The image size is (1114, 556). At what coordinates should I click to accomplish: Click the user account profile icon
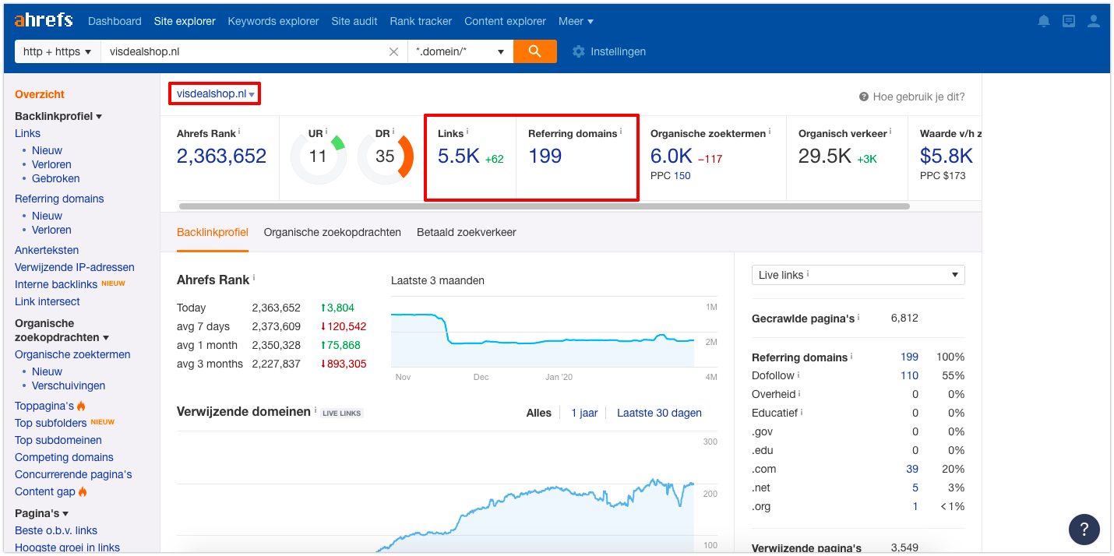point(1094,21)
